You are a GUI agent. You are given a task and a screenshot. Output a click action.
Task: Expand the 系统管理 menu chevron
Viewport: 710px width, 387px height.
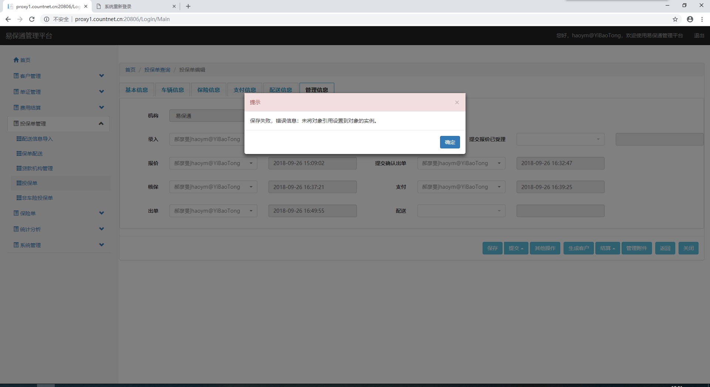(102, 245)
